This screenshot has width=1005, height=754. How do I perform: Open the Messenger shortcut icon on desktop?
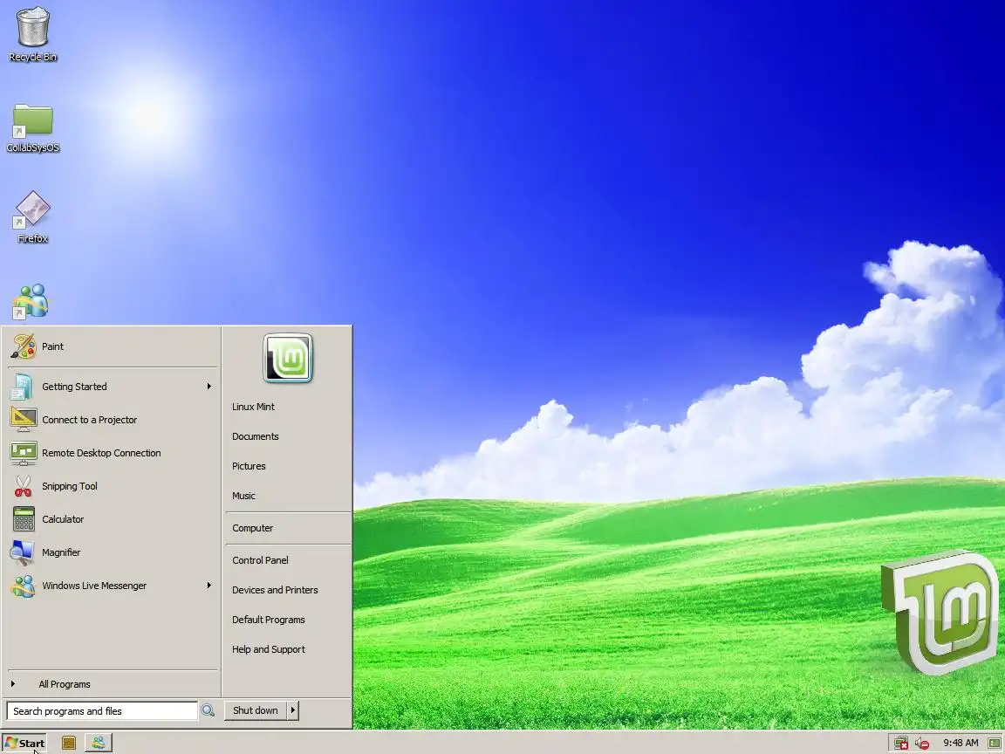pyautogui.click(x=31, y=301)
